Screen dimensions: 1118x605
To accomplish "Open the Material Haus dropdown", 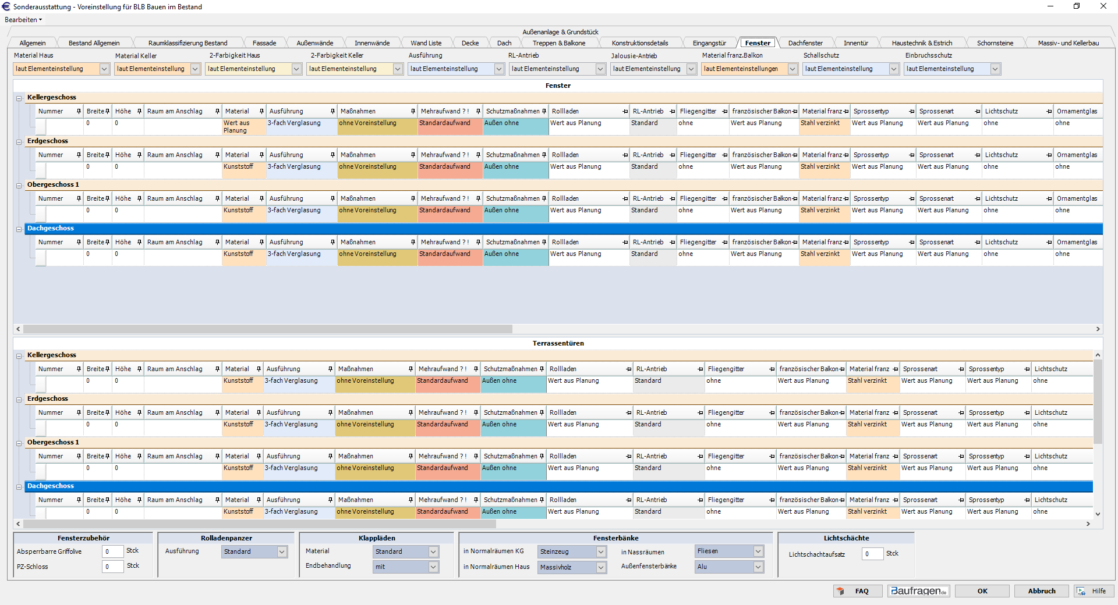I will [x=104, y=69].
